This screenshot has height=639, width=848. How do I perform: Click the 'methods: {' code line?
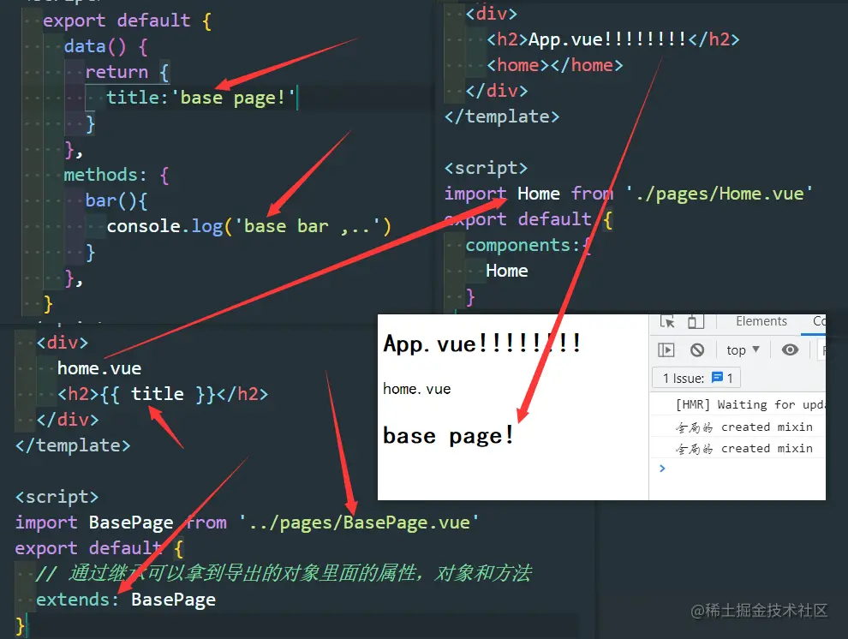[x=116, y=175]
